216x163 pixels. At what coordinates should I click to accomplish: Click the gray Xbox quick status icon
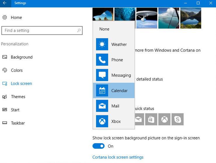click(x=164, y=119)
